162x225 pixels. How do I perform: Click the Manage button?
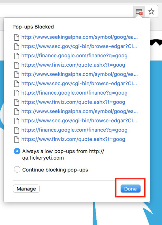pyautogui.click(x=26, y=189)
